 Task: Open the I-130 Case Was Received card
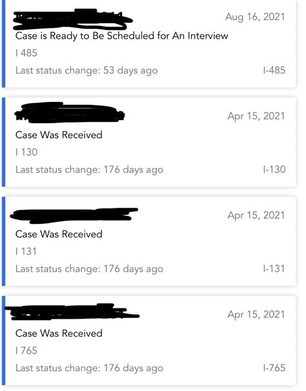click(149, 142)
